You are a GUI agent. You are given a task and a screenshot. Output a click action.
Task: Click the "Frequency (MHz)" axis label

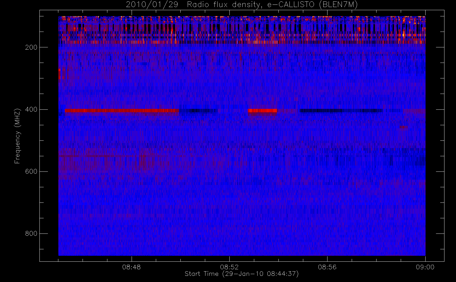[17, 136]
